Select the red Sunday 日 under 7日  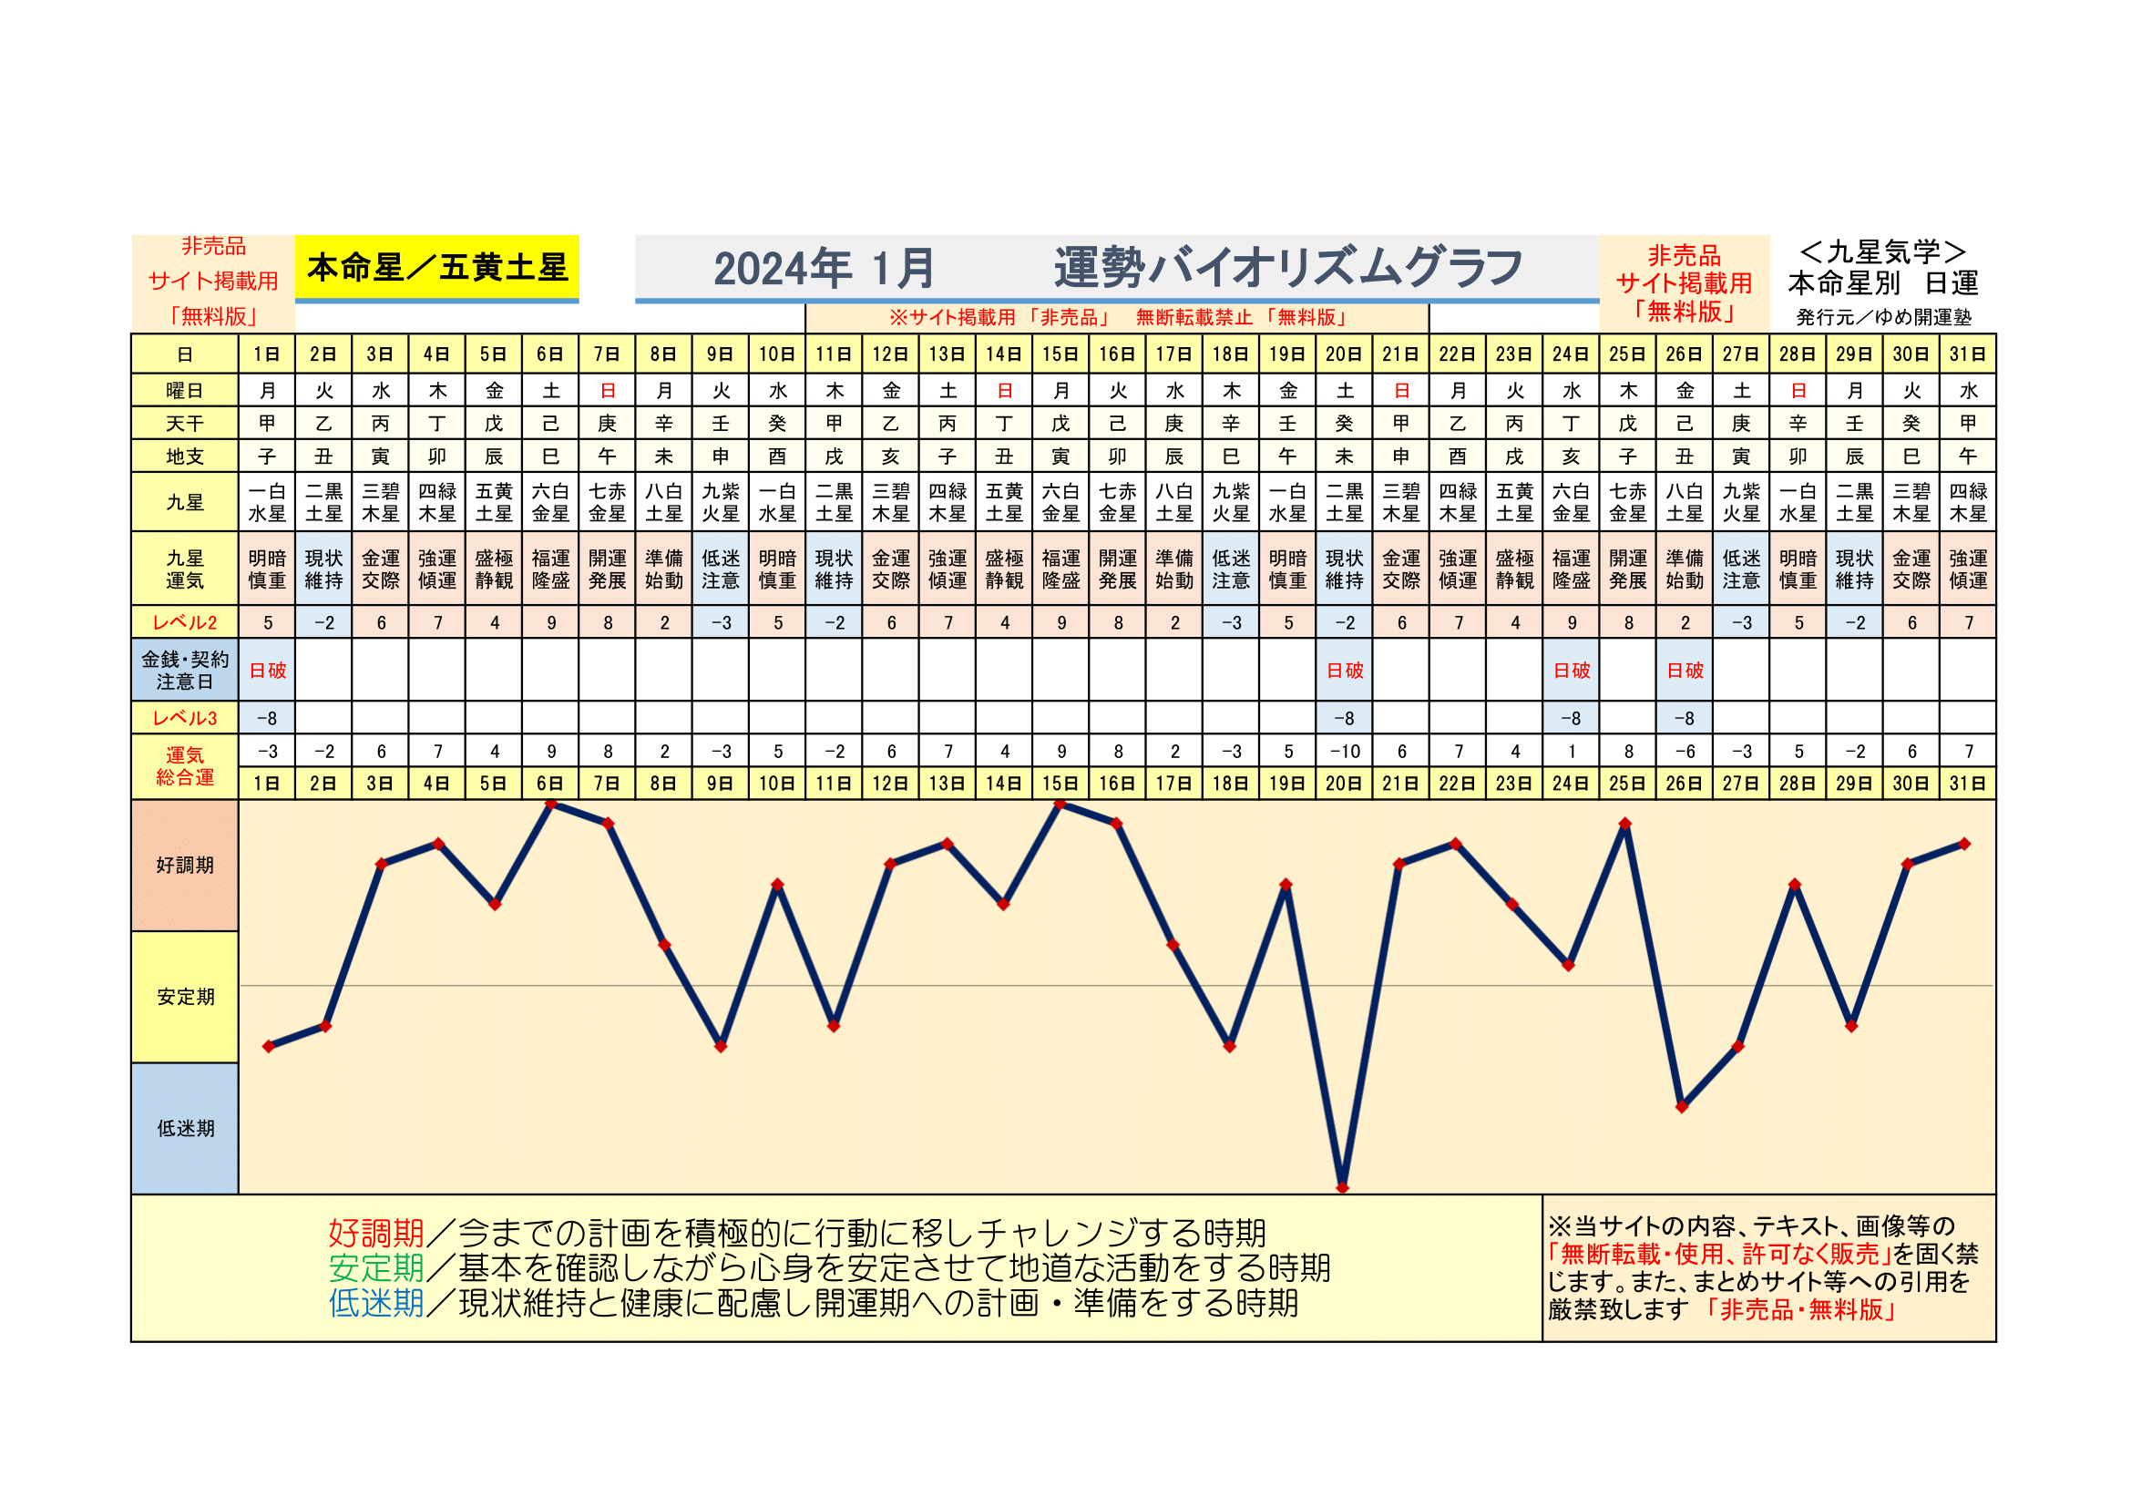tap(607, 391)
